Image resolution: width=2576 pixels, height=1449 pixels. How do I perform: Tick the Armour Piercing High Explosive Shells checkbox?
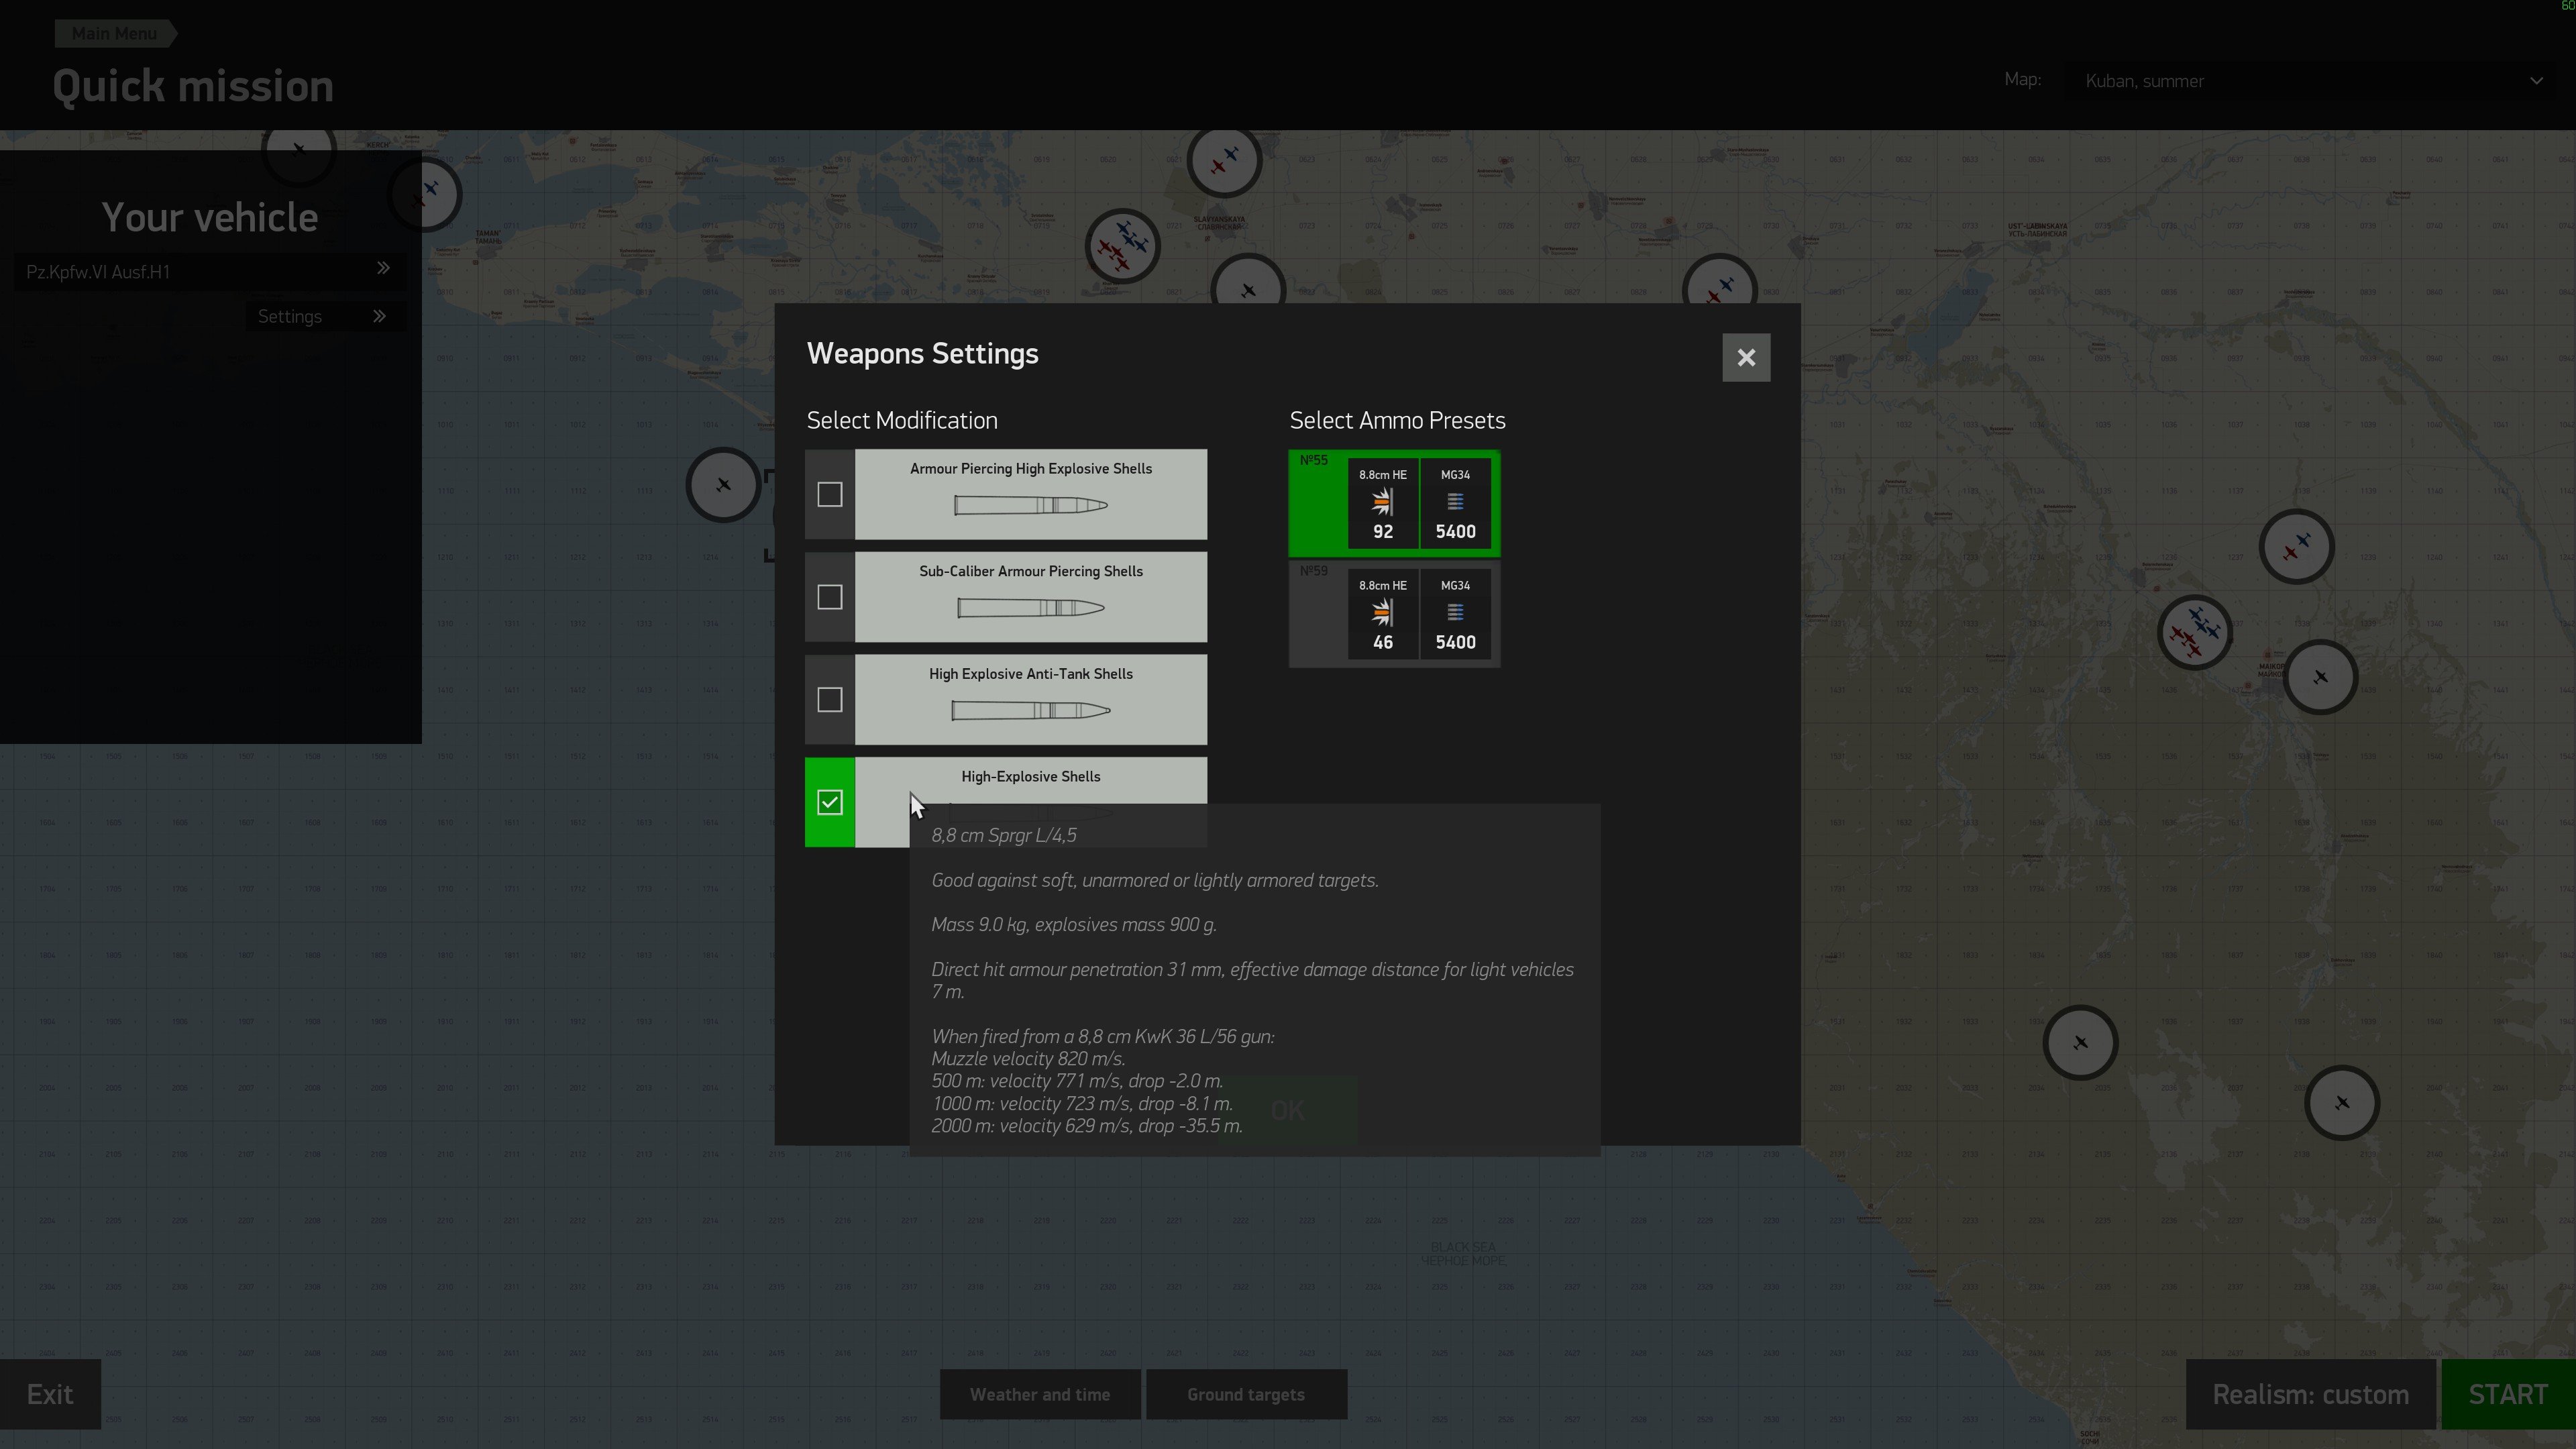(829, 494)
